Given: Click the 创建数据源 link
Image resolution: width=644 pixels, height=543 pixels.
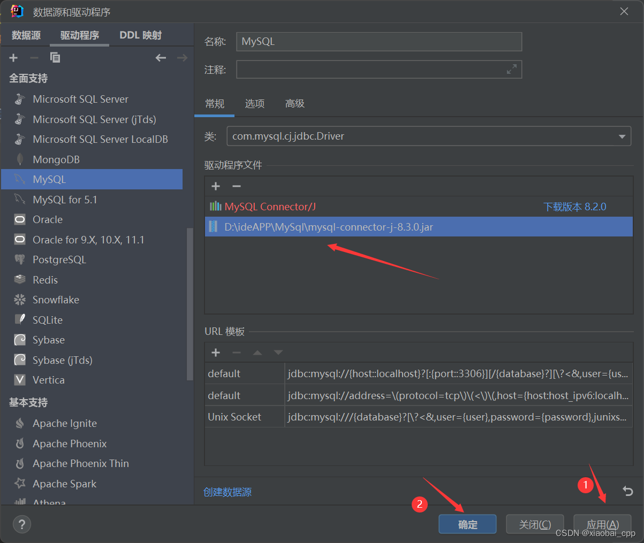Looking at the screenshot, I should point(228,492).
